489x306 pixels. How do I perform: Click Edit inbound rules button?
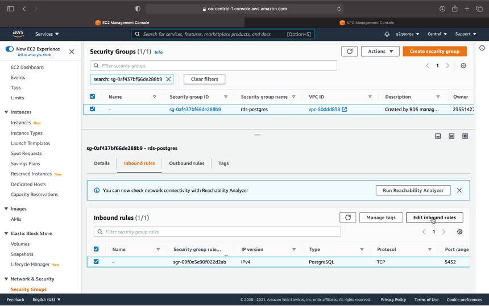(x=434, y=217)
